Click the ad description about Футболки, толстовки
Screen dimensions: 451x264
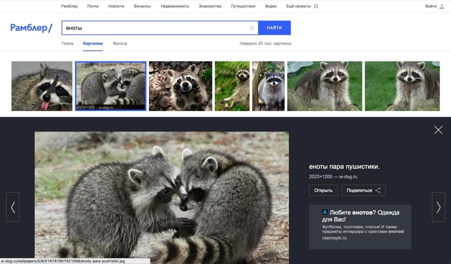(363, 229)
